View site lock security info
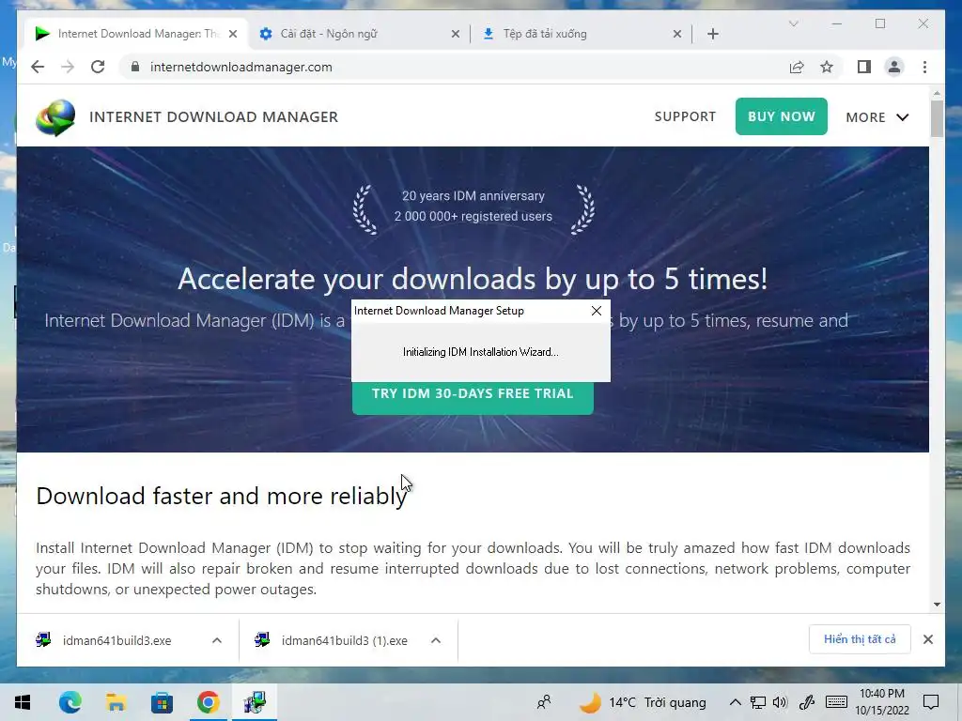Image resolution: width=962 pixels, height=721 pixels. (135, 67)
